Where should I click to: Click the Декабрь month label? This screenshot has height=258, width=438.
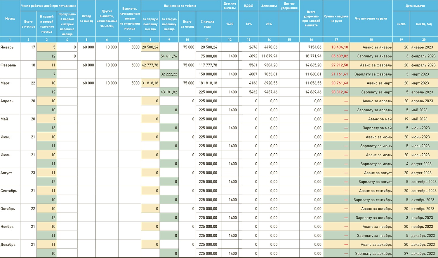click(x=8, y=245)
